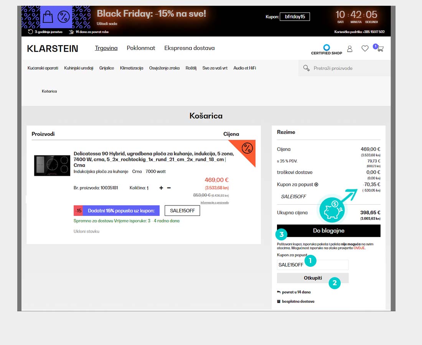The image size is (422, 345).
Task: Click the 'Rezime' summary heading
Action: pos(286,132)
